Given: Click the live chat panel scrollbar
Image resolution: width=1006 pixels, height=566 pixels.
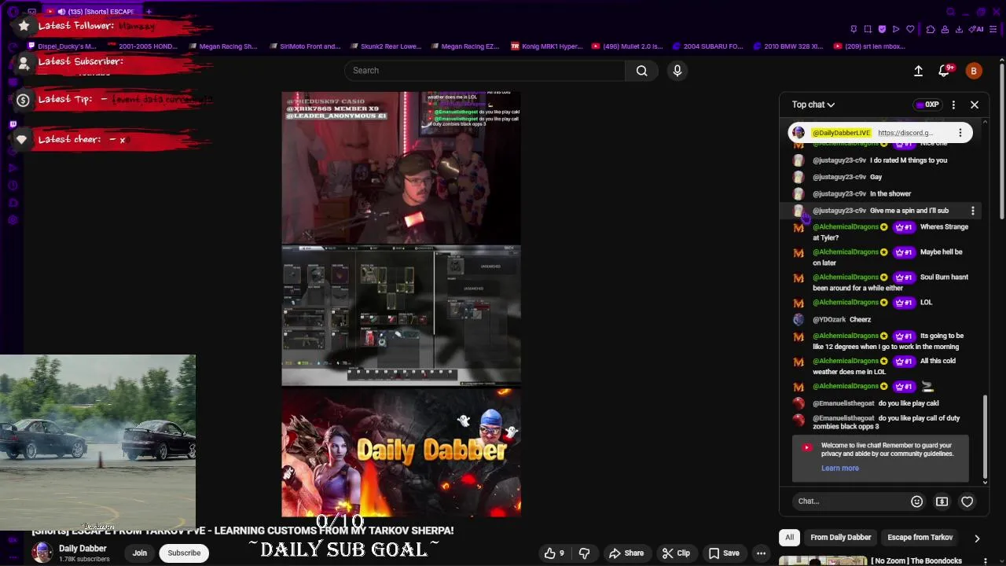Looking at the screenshot, I should pos(985,436).
